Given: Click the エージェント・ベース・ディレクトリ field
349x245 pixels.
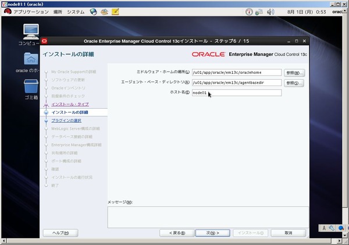Looking at the screenshot, I should (237, 83).
